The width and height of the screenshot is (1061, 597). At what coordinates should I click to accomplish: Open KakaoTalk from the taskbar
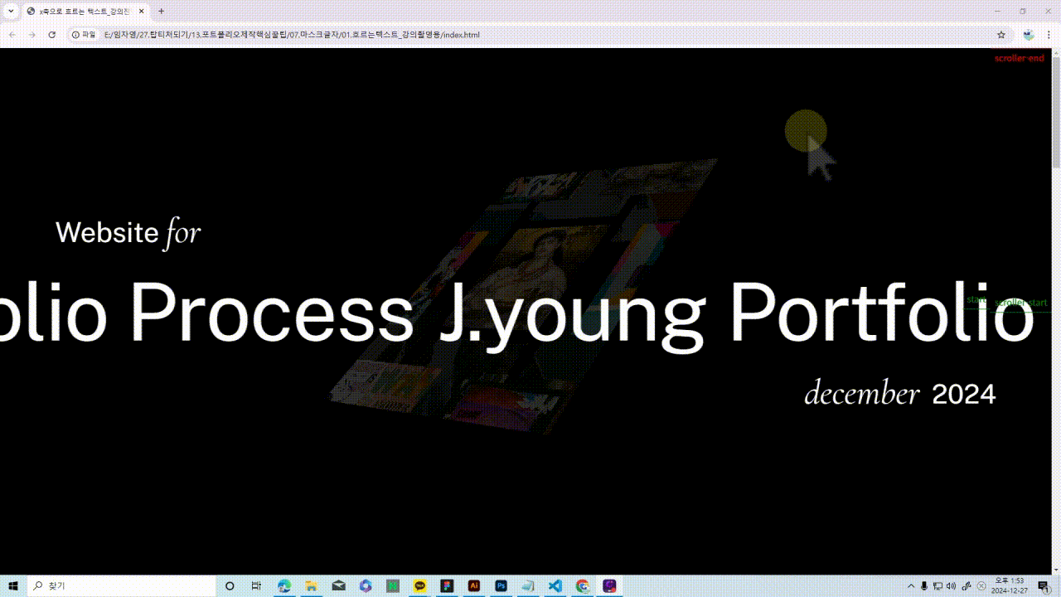tap(420, 586)
